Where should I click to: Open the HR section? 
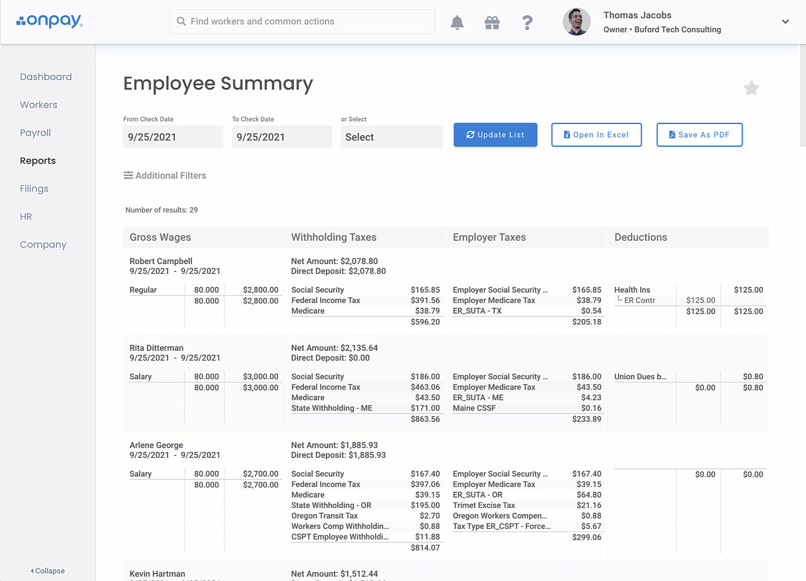(x=26, y=217)
